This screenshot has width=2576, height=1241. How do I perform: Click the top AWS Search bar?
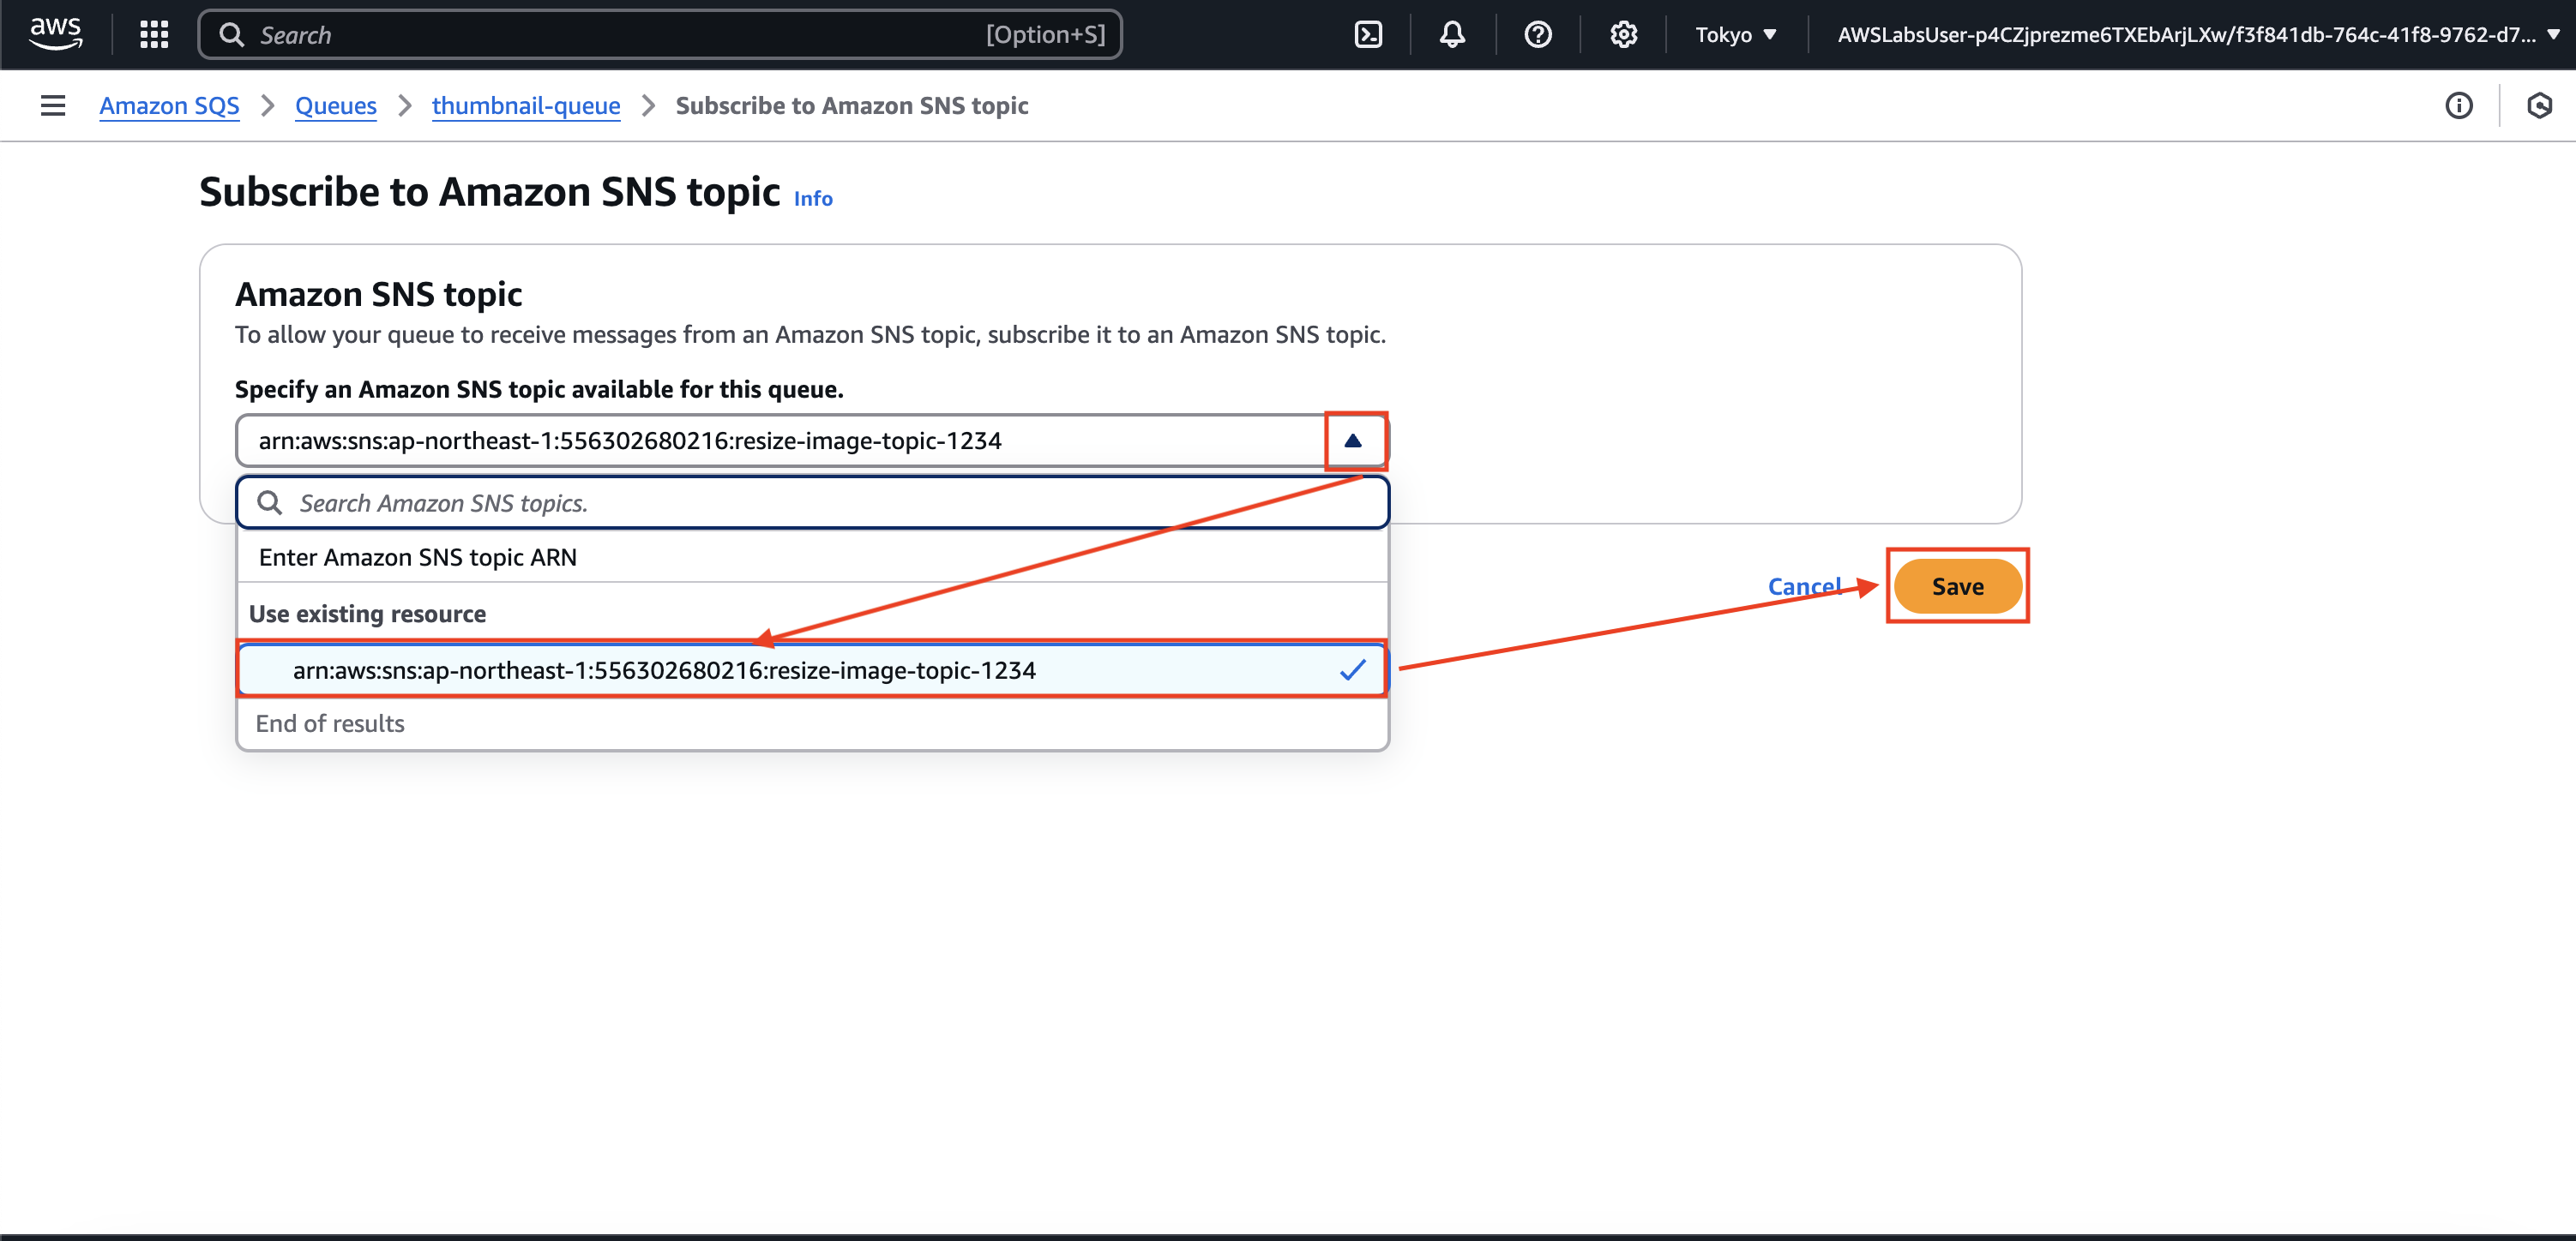click(660, 35)
